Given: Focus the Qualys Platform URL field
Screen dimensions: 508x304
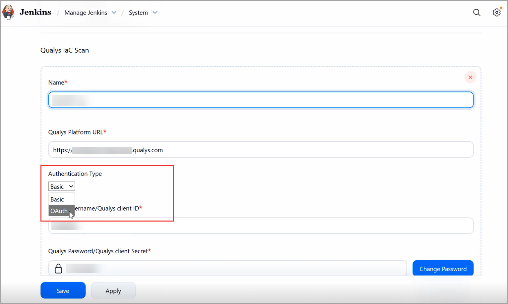Looking at the screenshot, I should (261, 150).
